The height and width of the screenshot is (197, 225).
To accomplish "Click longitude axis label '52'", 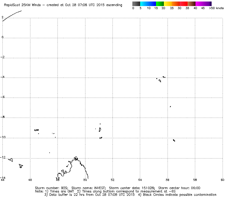I will tap(112, 180).
